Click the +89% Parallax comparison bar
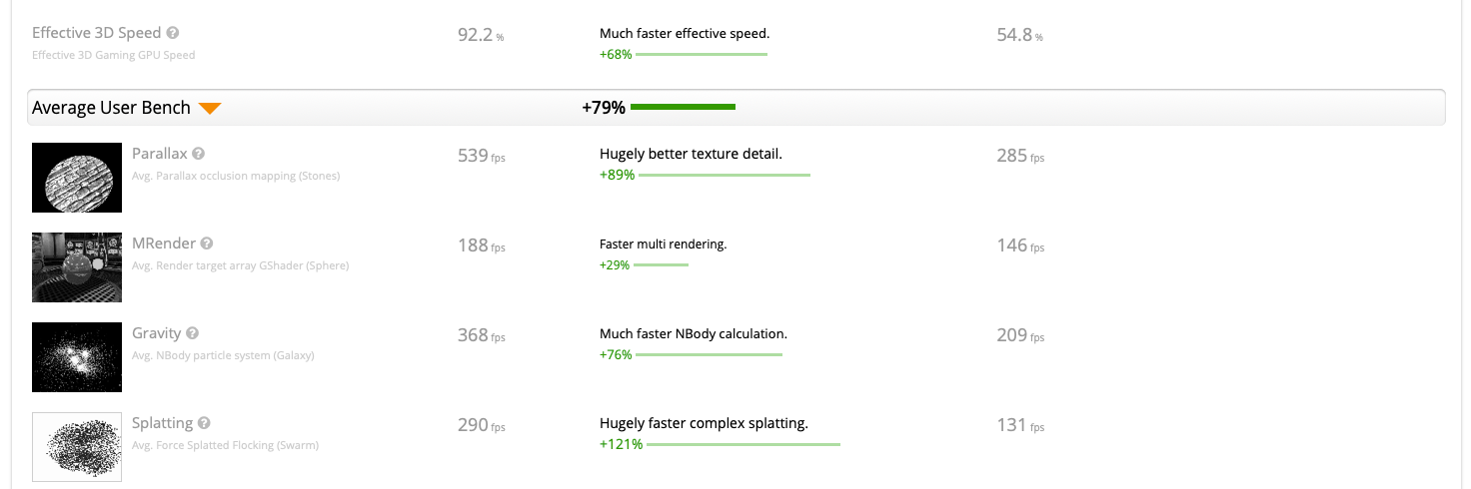 (724, 175)
